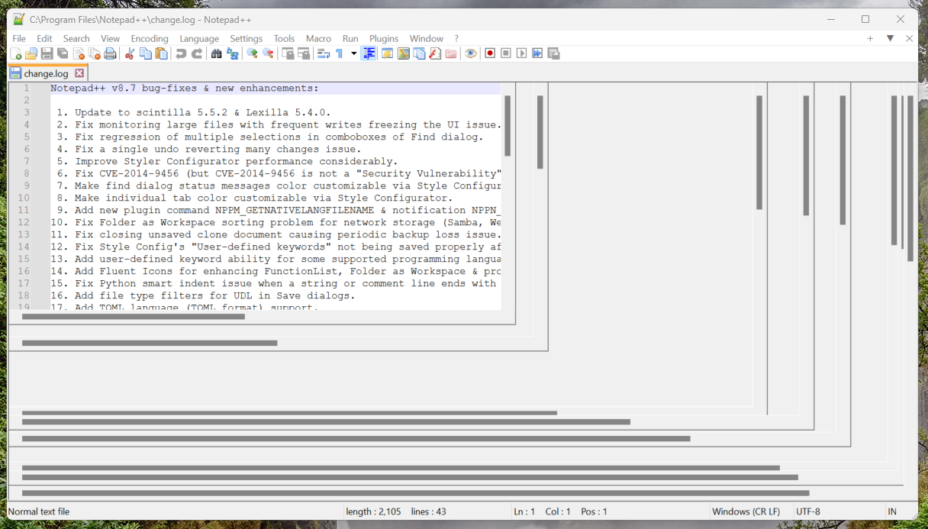928x529 pixels.
Task: Save the current recorded macro icon
Action: (554, 53)
